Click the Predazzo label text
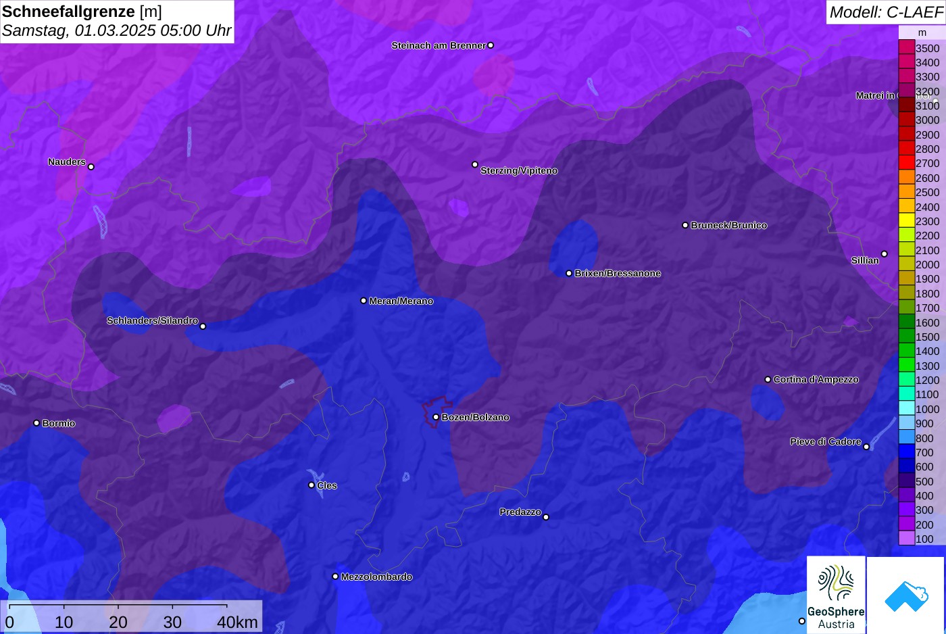This screenshot has height=634, width=946. tap(520, 512)
